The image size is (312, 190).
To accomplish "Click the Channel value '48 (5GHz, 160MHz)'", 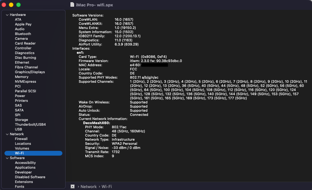I will click(x=128, y=131).
